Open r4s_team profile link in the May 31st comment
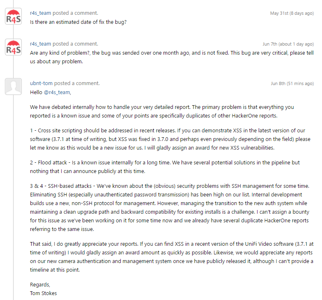322x300 pixels. point(41,13)
